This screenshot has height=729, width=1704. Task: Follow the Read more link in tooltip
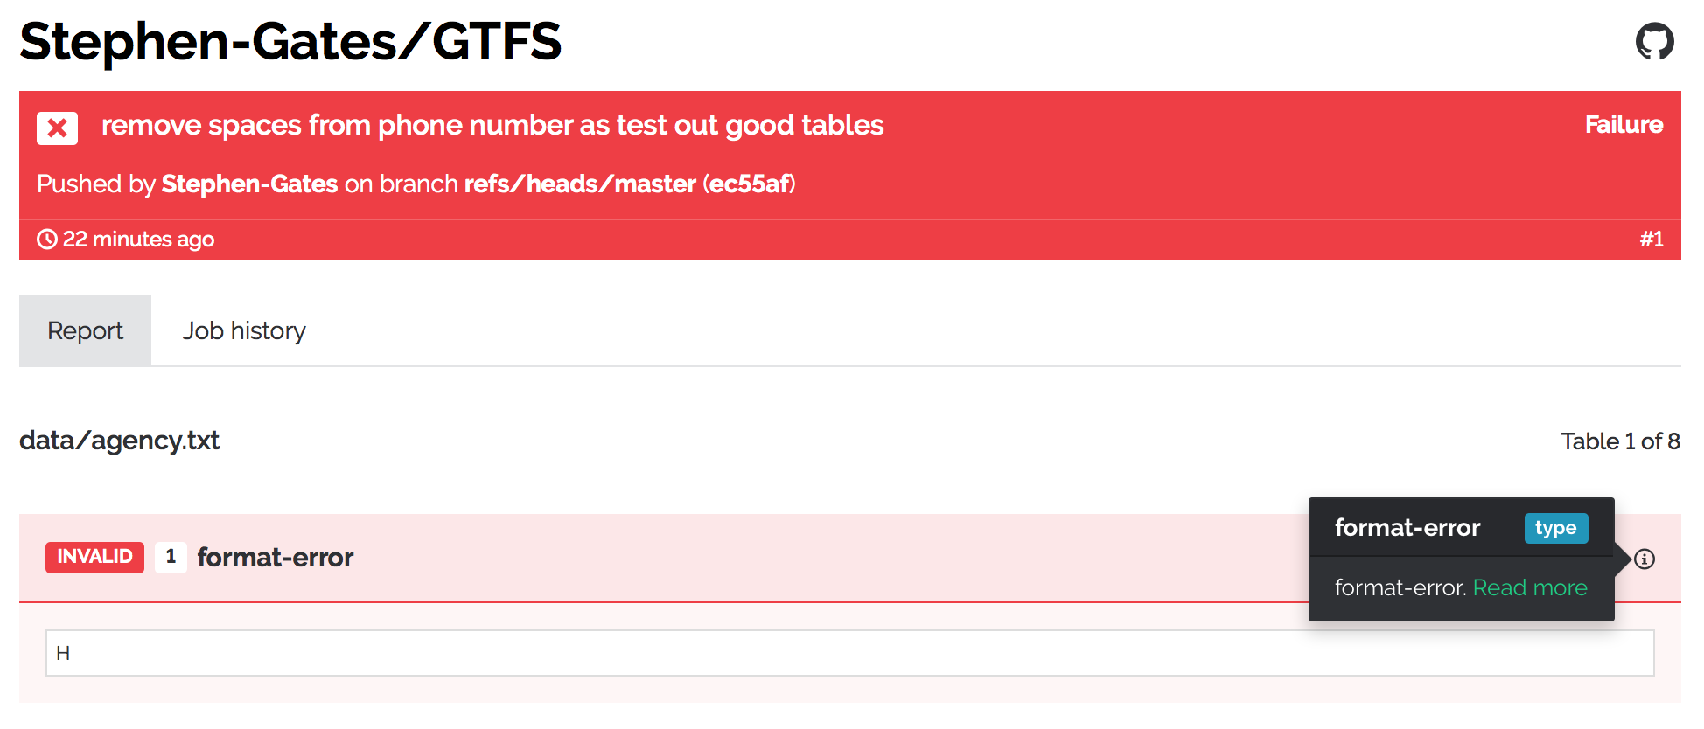(1529, 587)
